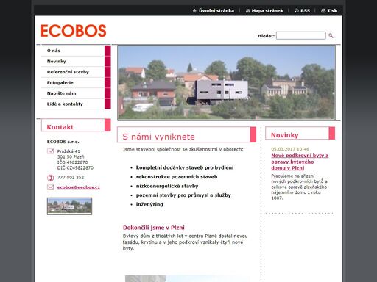The height and width of the screenshot is (282, 377).
Task: Open the small building thumbnail in Kontakt
Action: [69, 206]
